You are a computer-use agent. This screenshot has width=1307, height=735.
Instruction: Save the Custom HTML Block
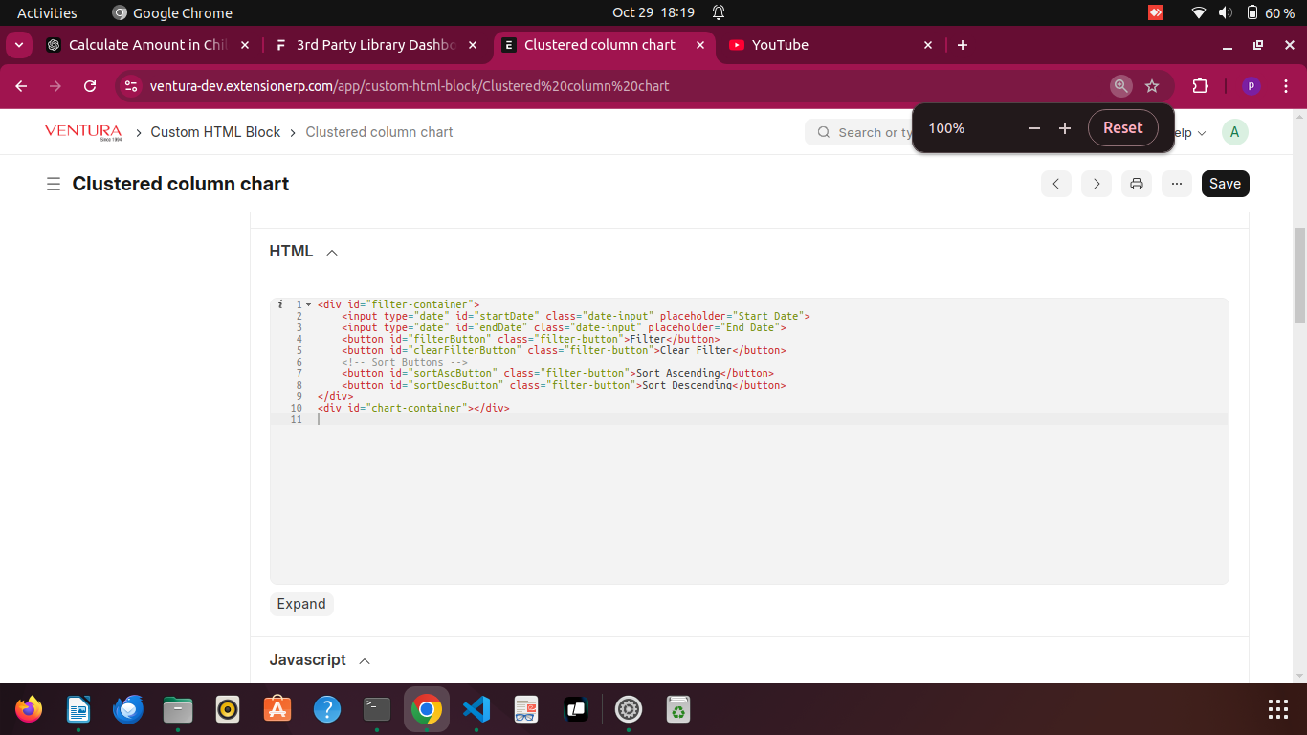point(1225,184)
